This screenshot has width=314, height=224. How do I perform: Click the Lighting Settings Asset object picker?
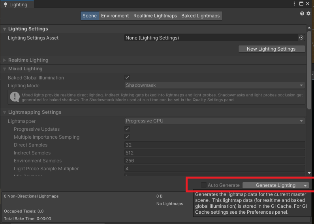[x=301, y=38]
